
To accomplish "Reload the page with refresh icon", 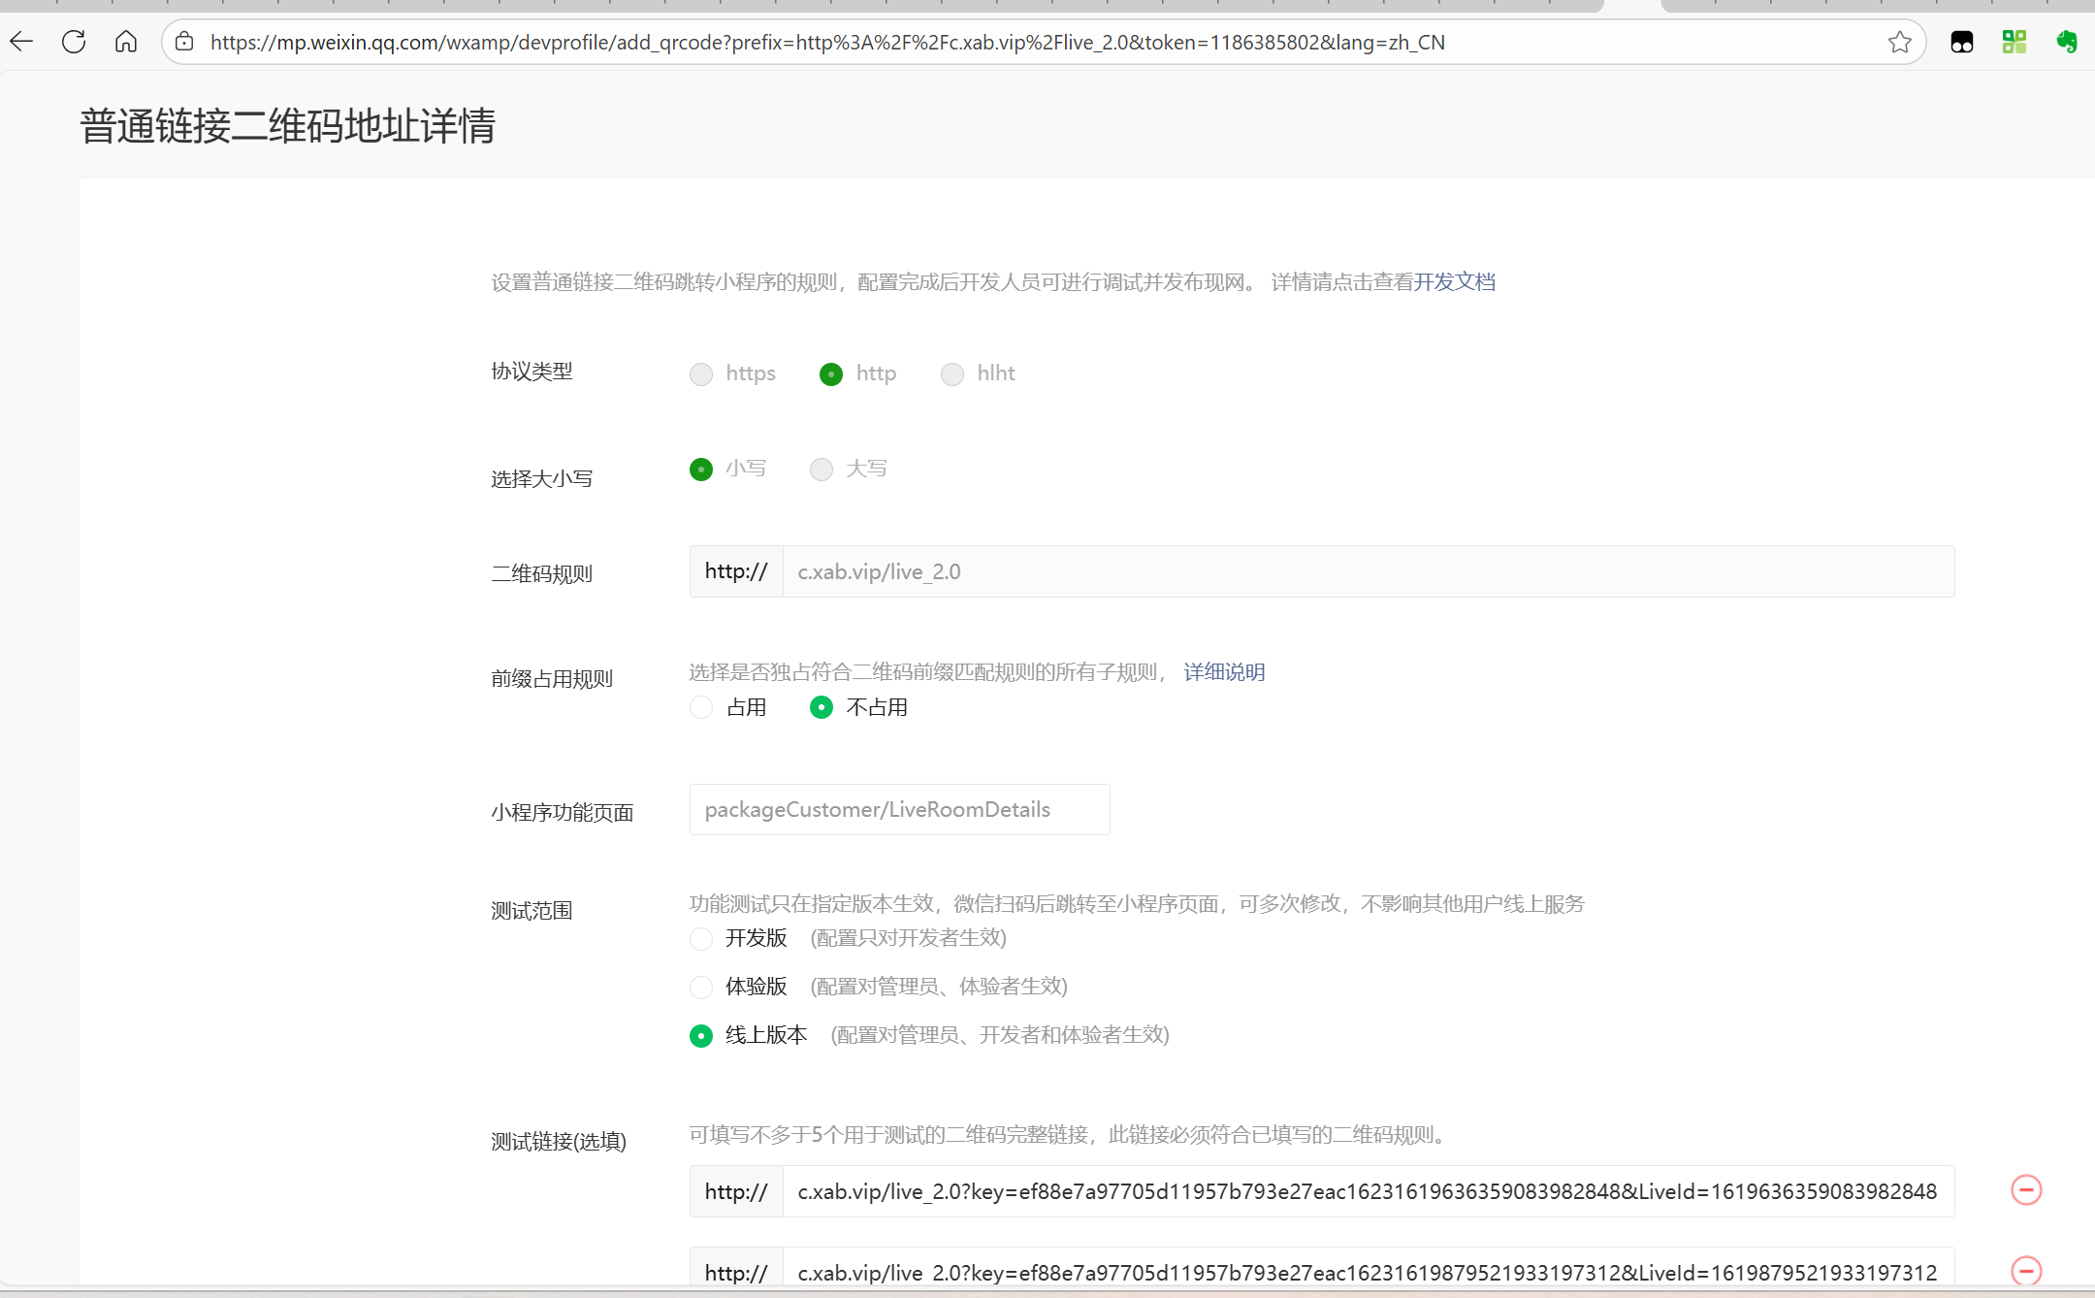I will click(x=74, y=42).
